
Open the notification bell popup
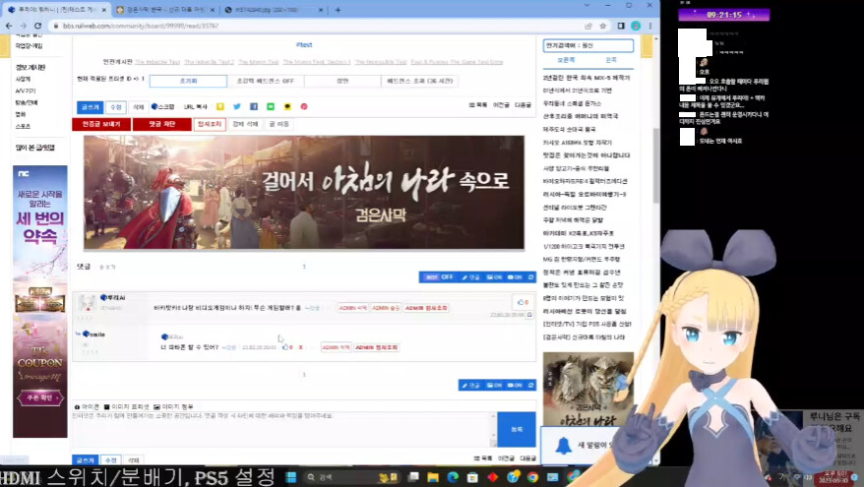563,445
